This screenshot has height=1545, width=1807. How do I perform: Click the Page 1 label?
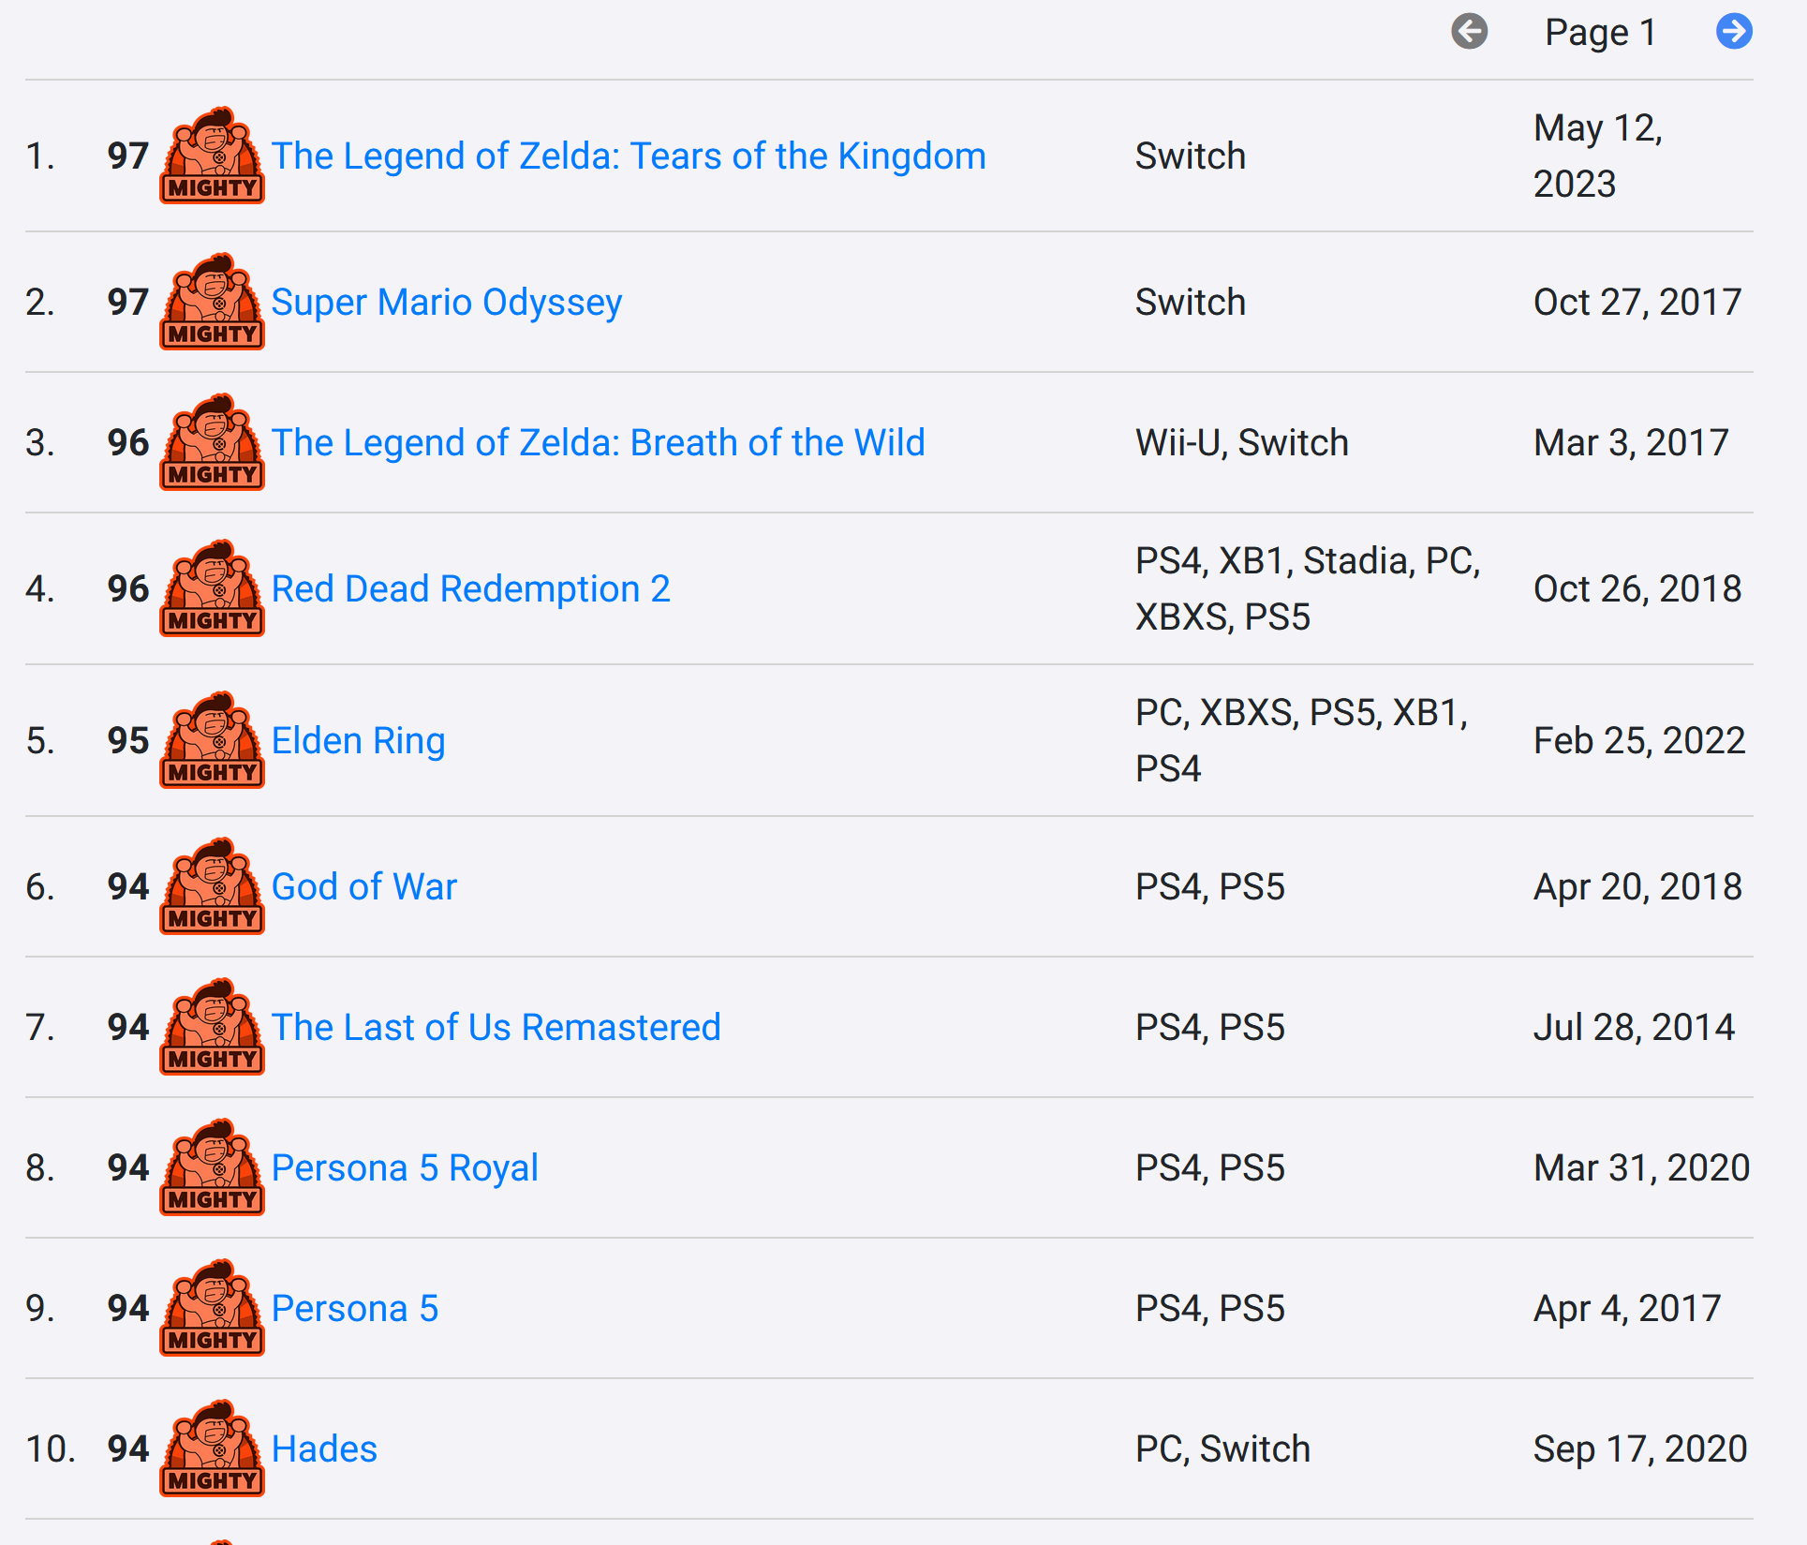[x=1601, y=32]
